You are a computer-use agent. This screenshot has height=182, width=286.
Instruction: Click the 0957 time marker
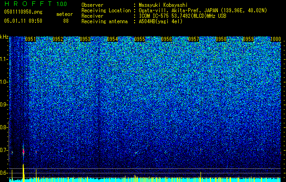(x=194, y=39)
